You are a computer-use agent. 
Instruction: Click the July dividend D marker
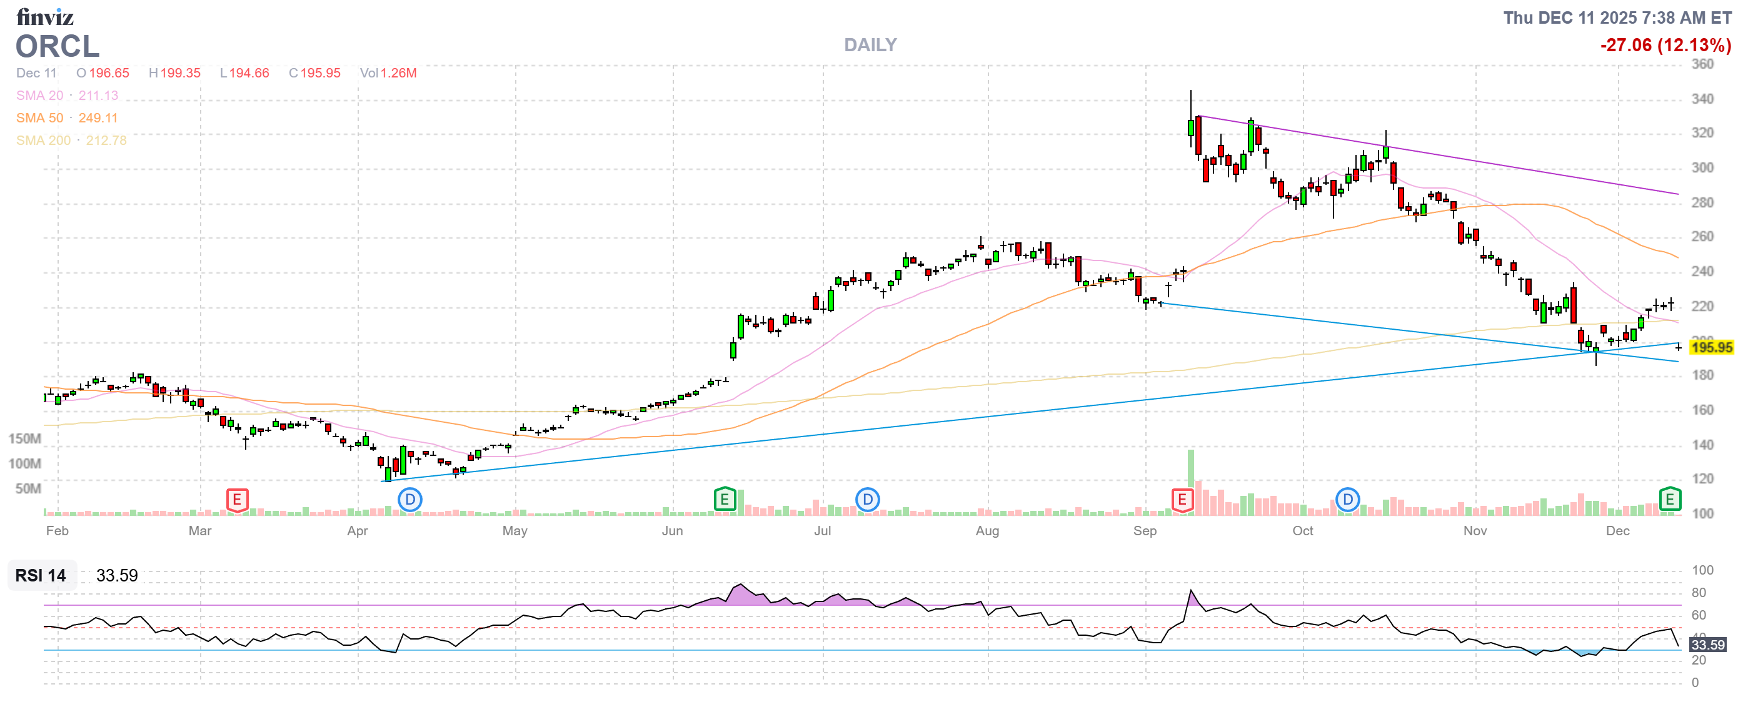[x=867, y=500]
